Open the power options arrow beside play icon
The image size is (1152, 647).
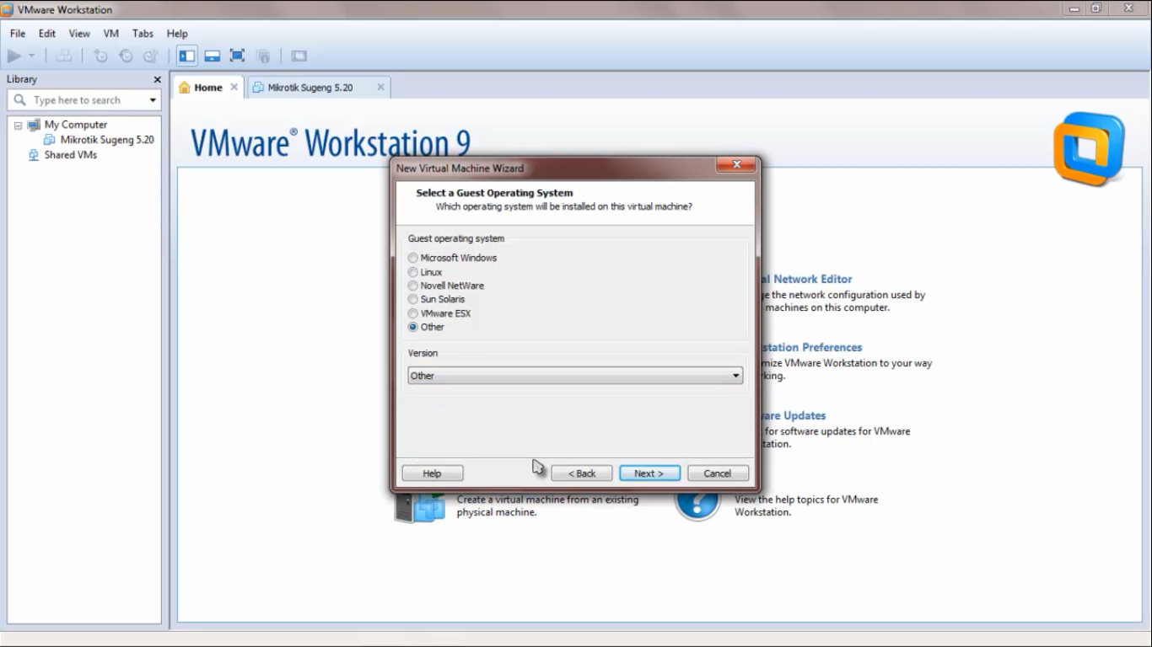[32, 56]
